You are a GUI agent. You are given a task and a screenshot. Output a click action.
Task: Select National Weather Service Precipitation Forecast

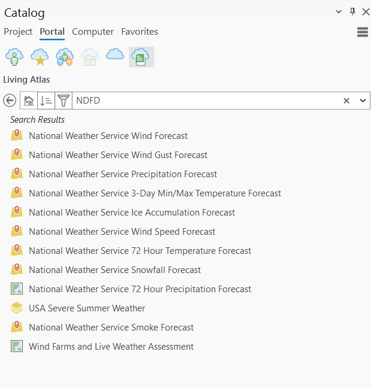point(123,174)
